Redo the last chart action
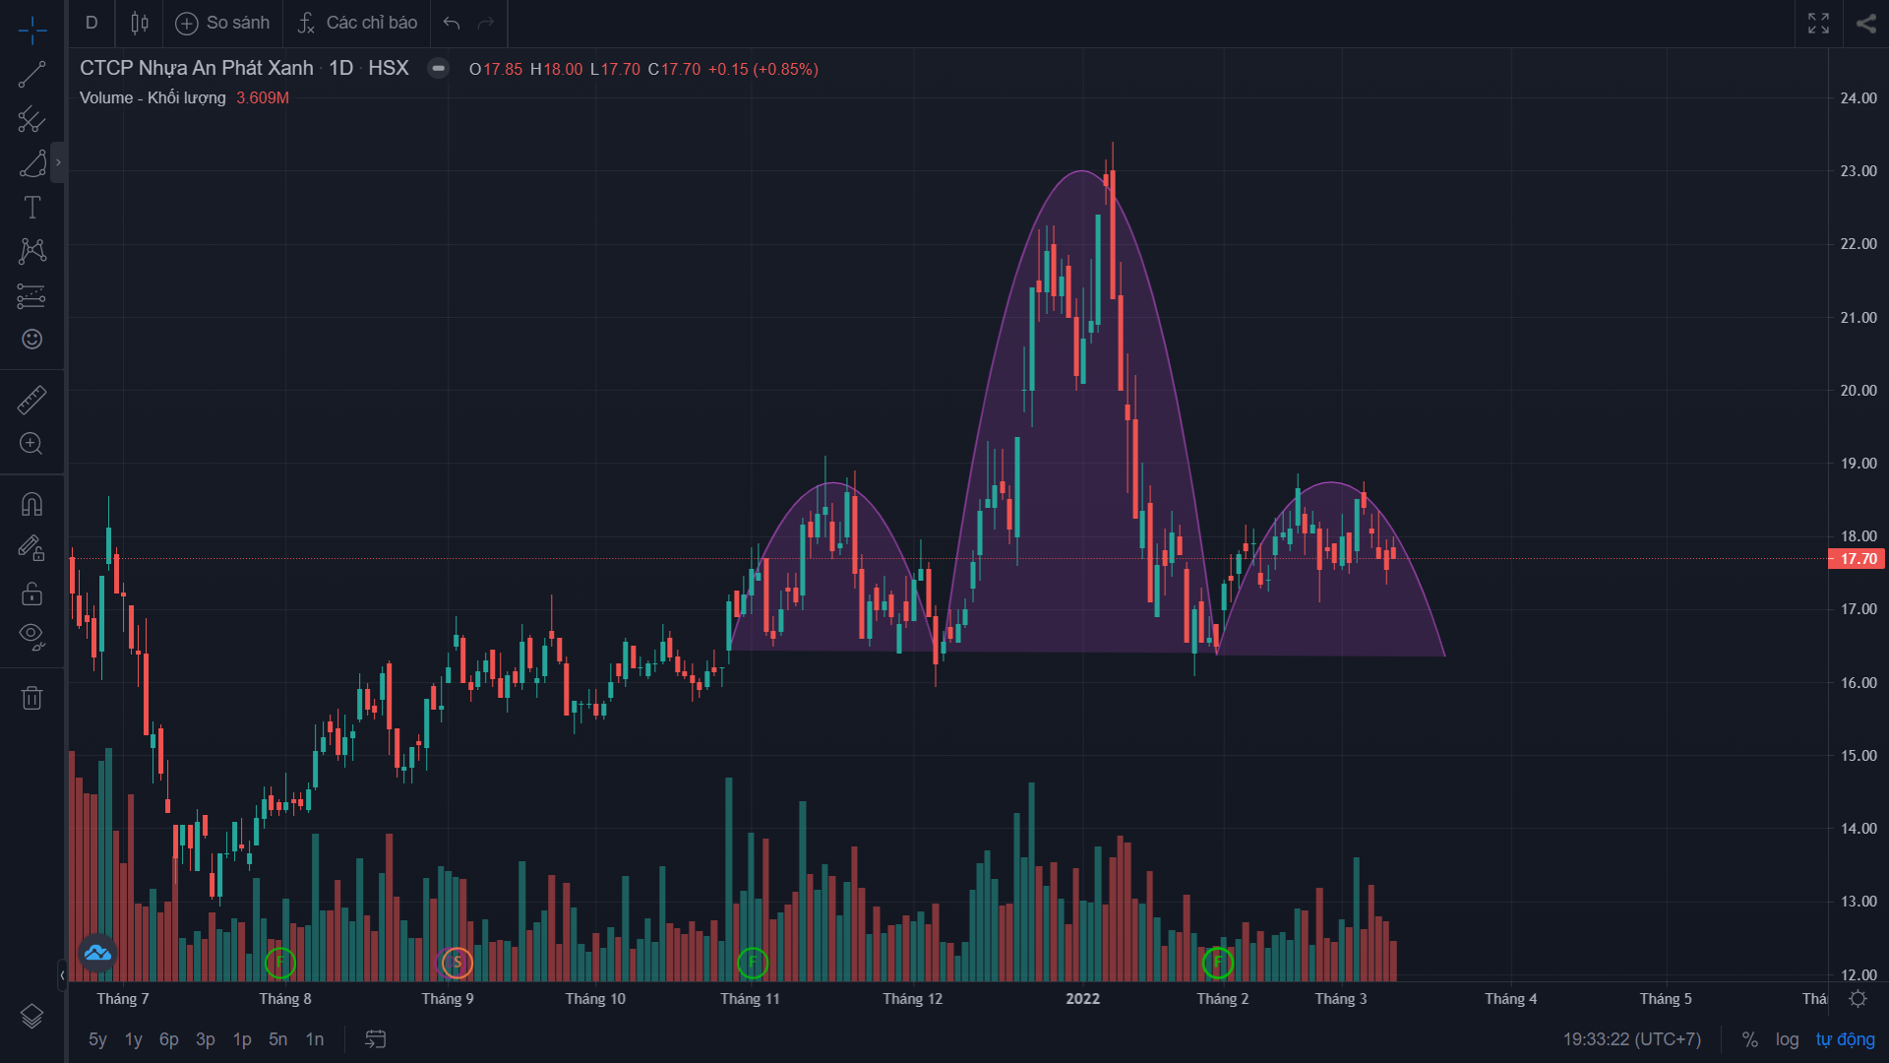1889x1063 pixels. [x=486, y=23]
